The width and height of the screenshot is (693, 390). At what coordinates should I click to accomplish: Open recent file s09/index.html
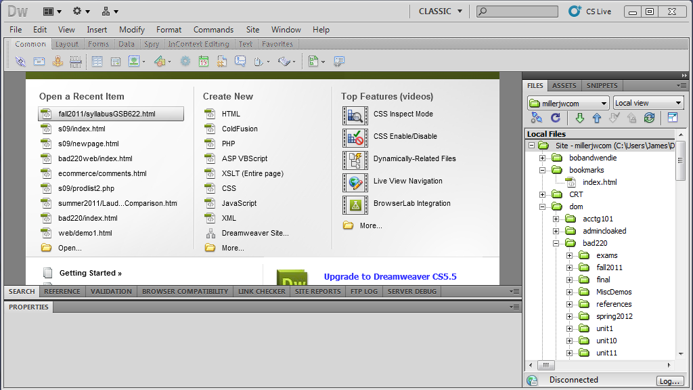pos(81,129)
